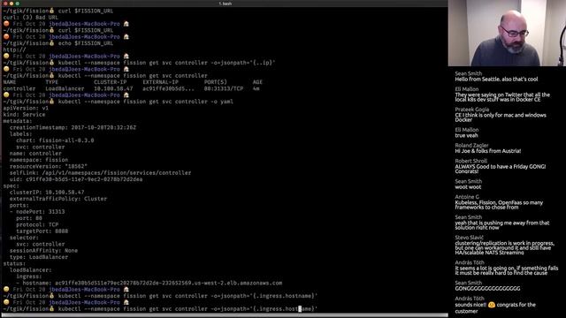
Task: Maximize the terminal with the green button
Action: [x=17, y=4]
